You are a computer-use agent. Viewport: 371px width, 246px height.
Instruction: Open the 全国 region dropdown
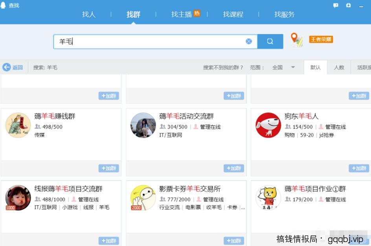pyautogui.click(x=281, y=67)
